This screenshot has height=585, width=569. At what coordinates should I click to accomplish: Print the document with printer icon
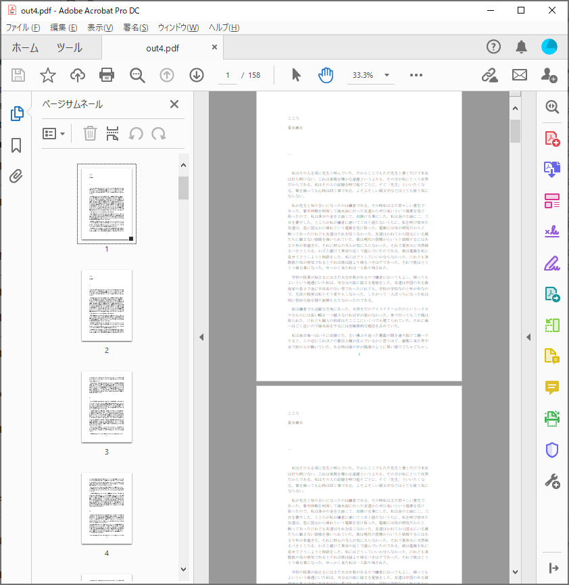(107, 75)
